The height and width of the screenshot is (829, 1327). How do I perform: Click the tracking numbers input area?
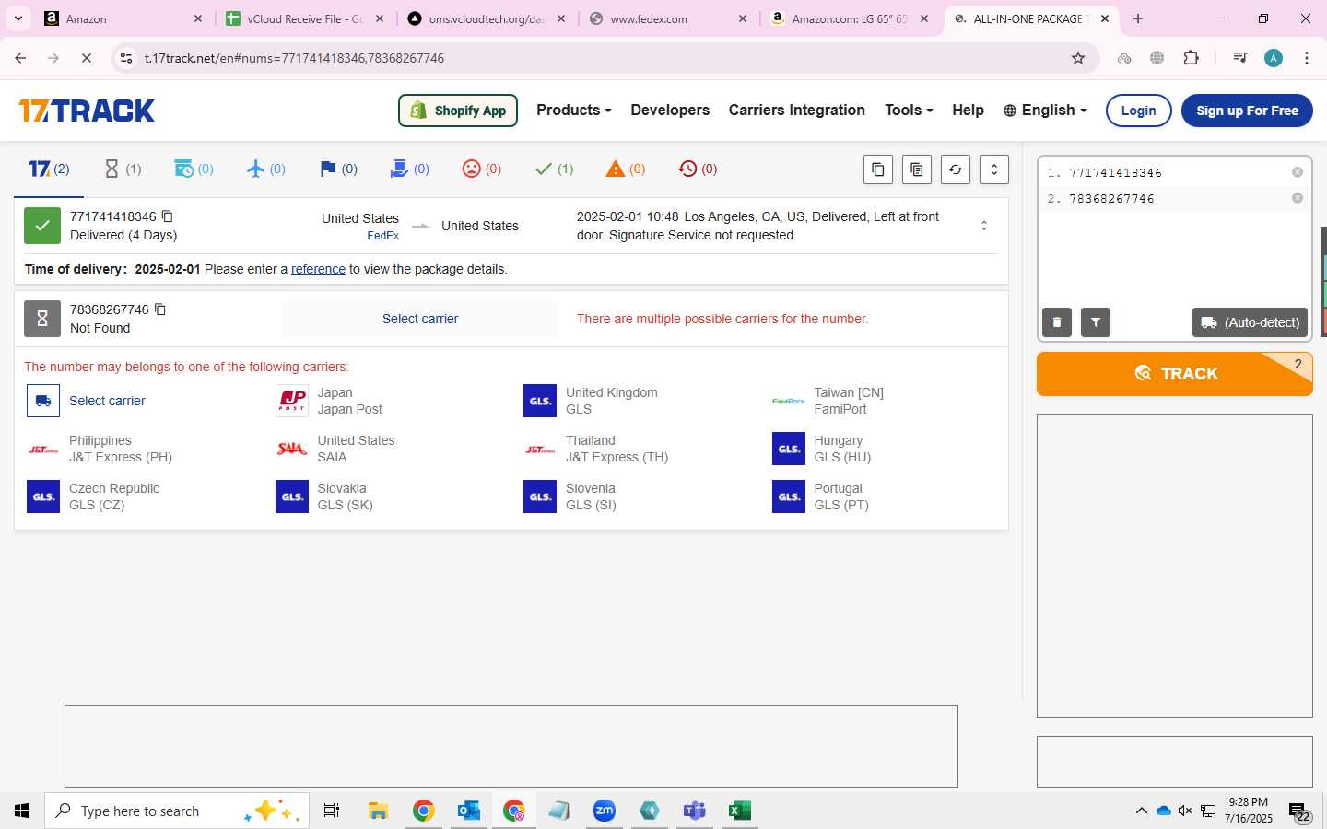tap(1175, 249)
